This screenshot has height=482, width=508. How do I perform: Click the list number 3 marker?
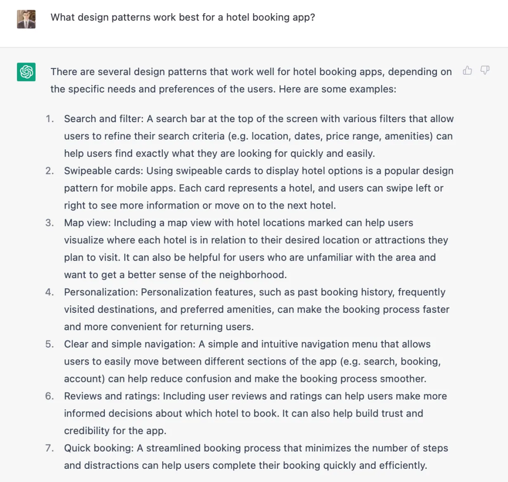coord(50,223)
